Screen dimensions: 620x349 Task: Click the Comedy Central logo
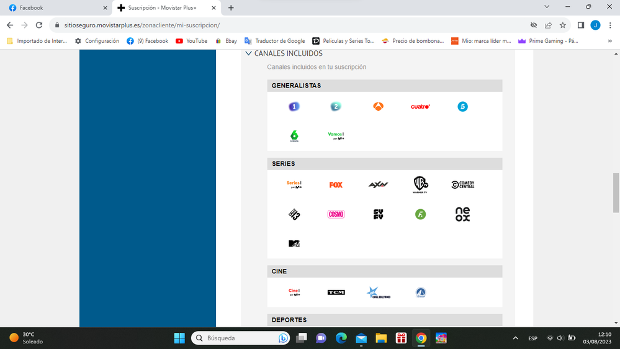pyautogui.click(x=462, y=185)
